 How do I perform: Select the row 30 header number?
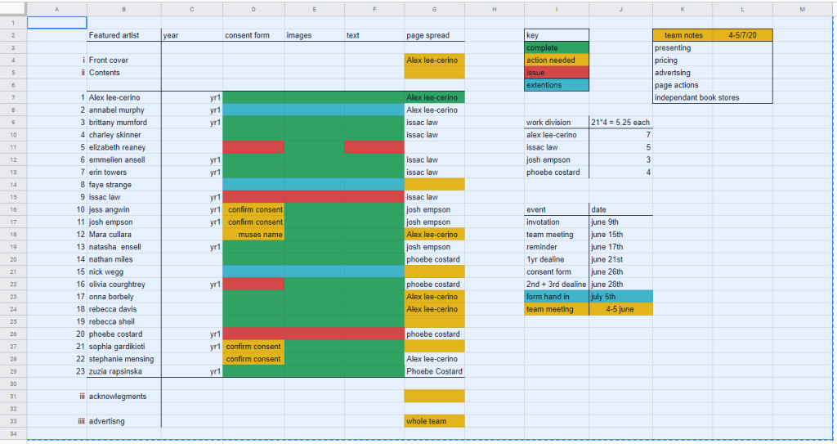pos(13,383)
